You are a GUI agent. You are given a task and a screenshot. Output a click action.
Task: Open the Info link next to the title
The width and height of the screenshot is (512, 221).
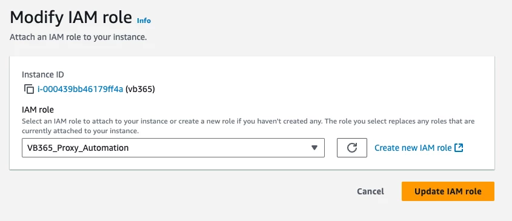(144, 21)
